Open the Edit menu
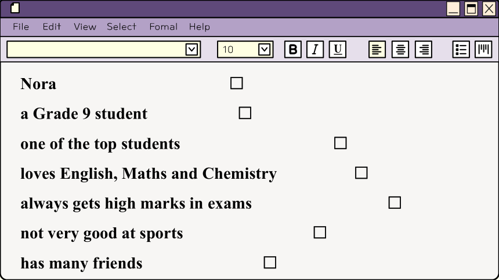Viewport: 499px width, 280px height. tap(52, 27)
